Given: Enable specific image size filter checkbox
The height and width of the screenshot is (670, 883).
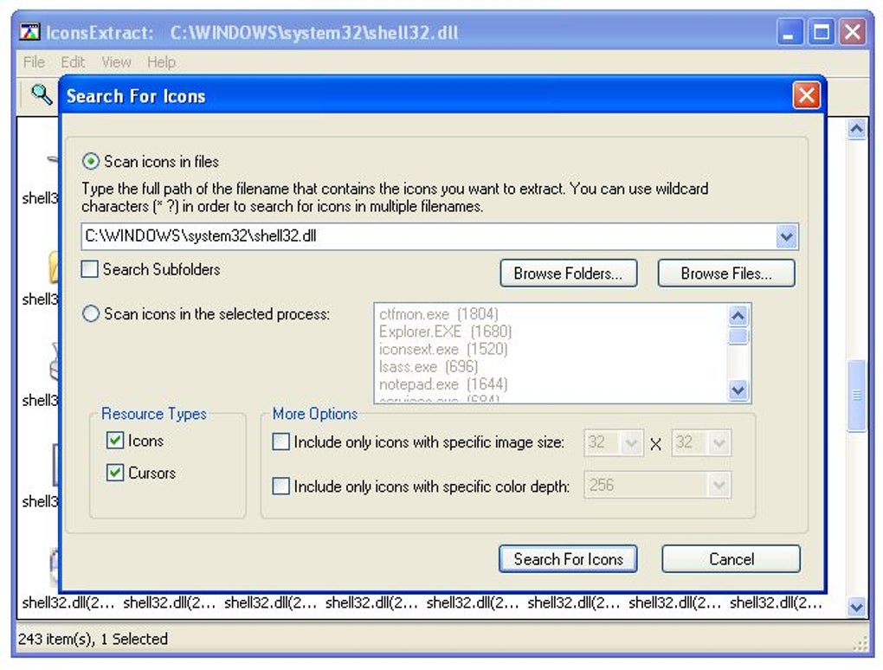Looking at the screenshot, I should click(280, 441).
